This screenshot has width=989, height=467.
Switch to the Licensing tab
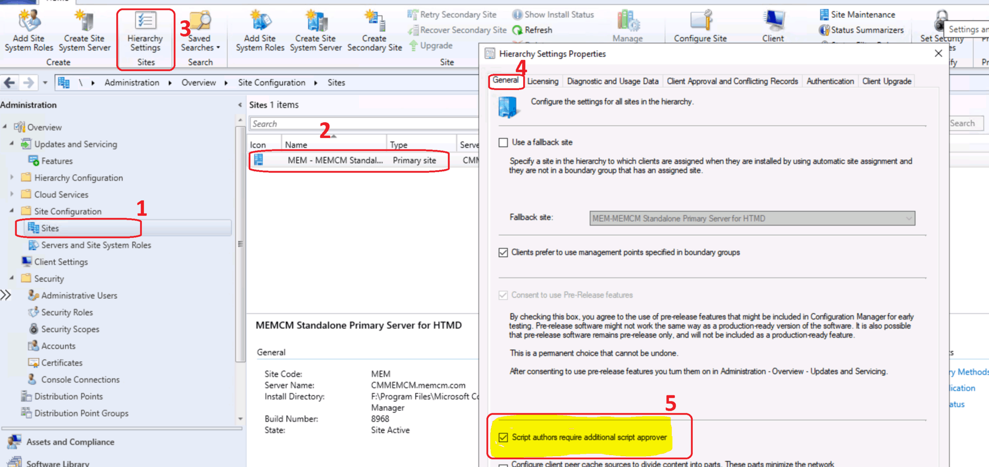click(x=542, y=81)
